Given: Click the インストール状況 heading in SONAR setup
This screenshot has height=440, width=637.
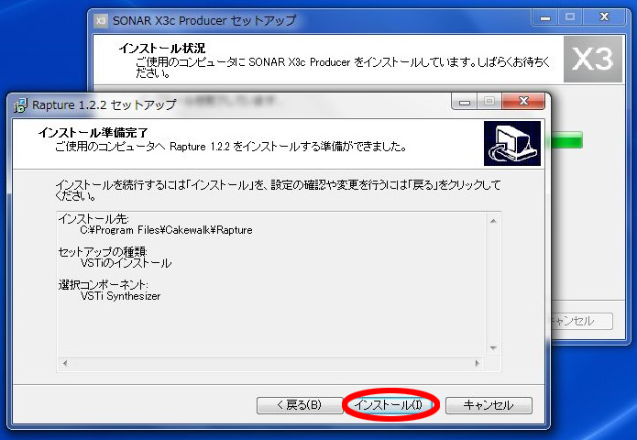Looking at the screenshot, I should pyautogui.click(x=162, y=48).
